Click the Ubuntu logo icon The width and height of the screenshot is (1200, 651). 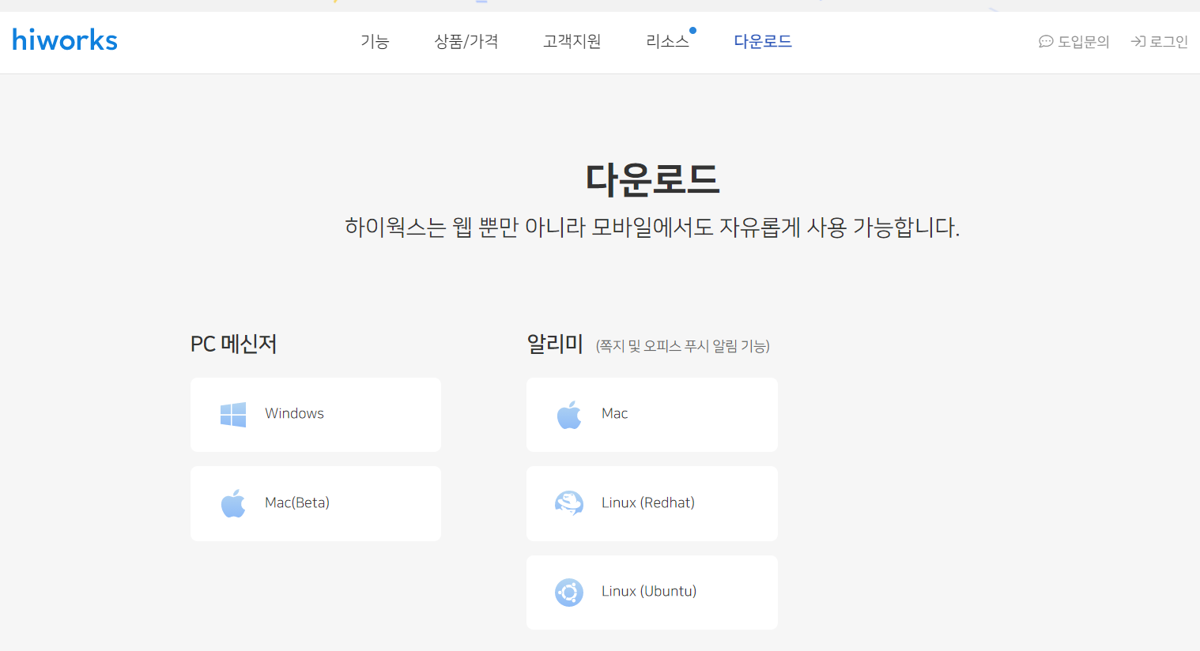(569, 593)
